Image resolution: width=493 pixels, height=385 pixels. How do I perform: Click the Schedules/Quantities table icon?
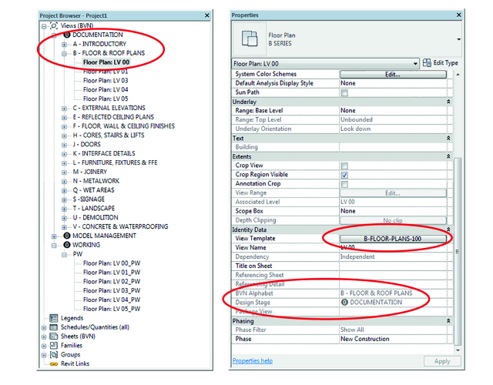click(54, 327)
